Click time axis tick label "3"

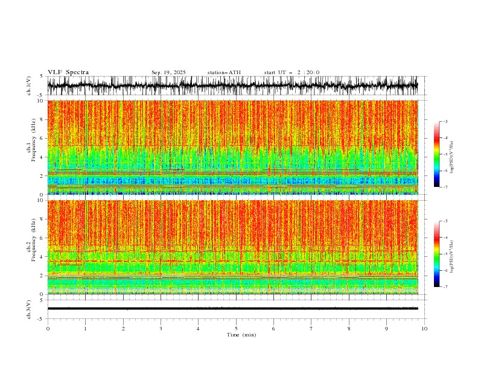[x=161, y=329]
